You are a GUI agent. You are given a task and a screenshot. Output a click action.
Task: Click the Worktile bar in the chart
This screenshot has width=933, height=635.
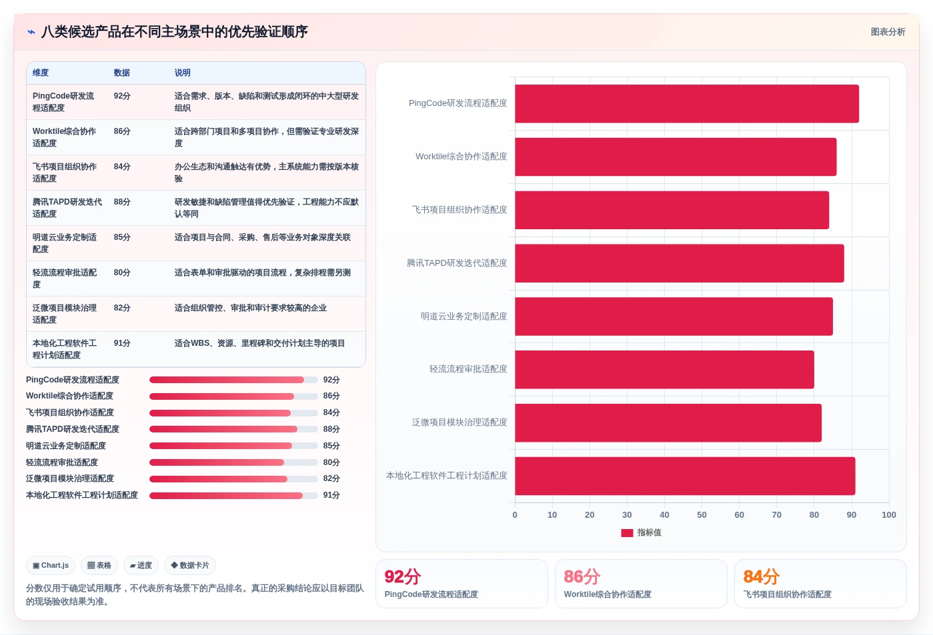[x=676, y=157]
